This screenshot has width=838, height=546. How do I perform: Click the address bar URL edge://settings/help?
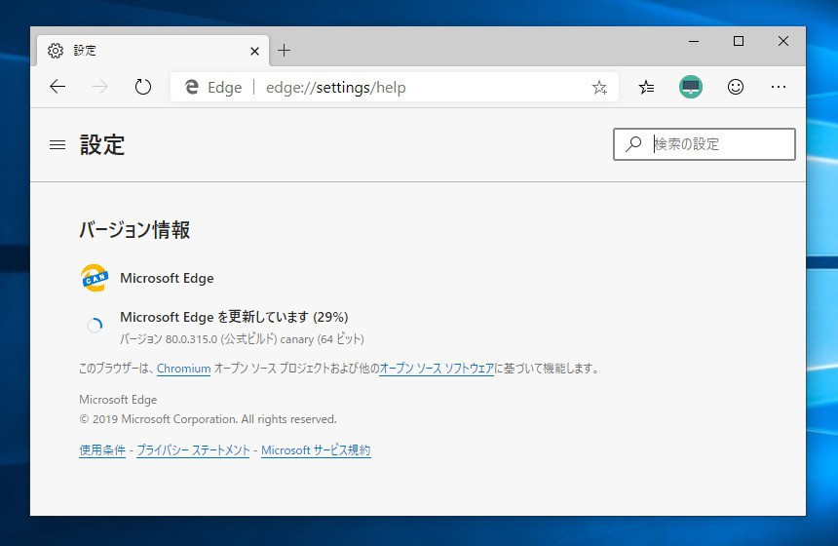(x=335, y=87)
